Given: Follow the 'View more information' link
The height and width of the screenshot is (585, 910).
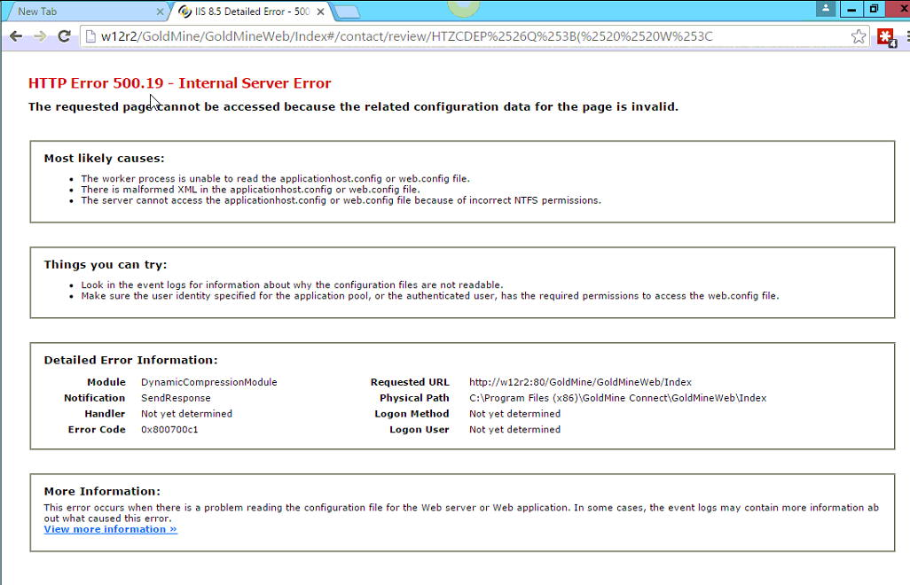Looking at the screenshot, I should point(110,529).
